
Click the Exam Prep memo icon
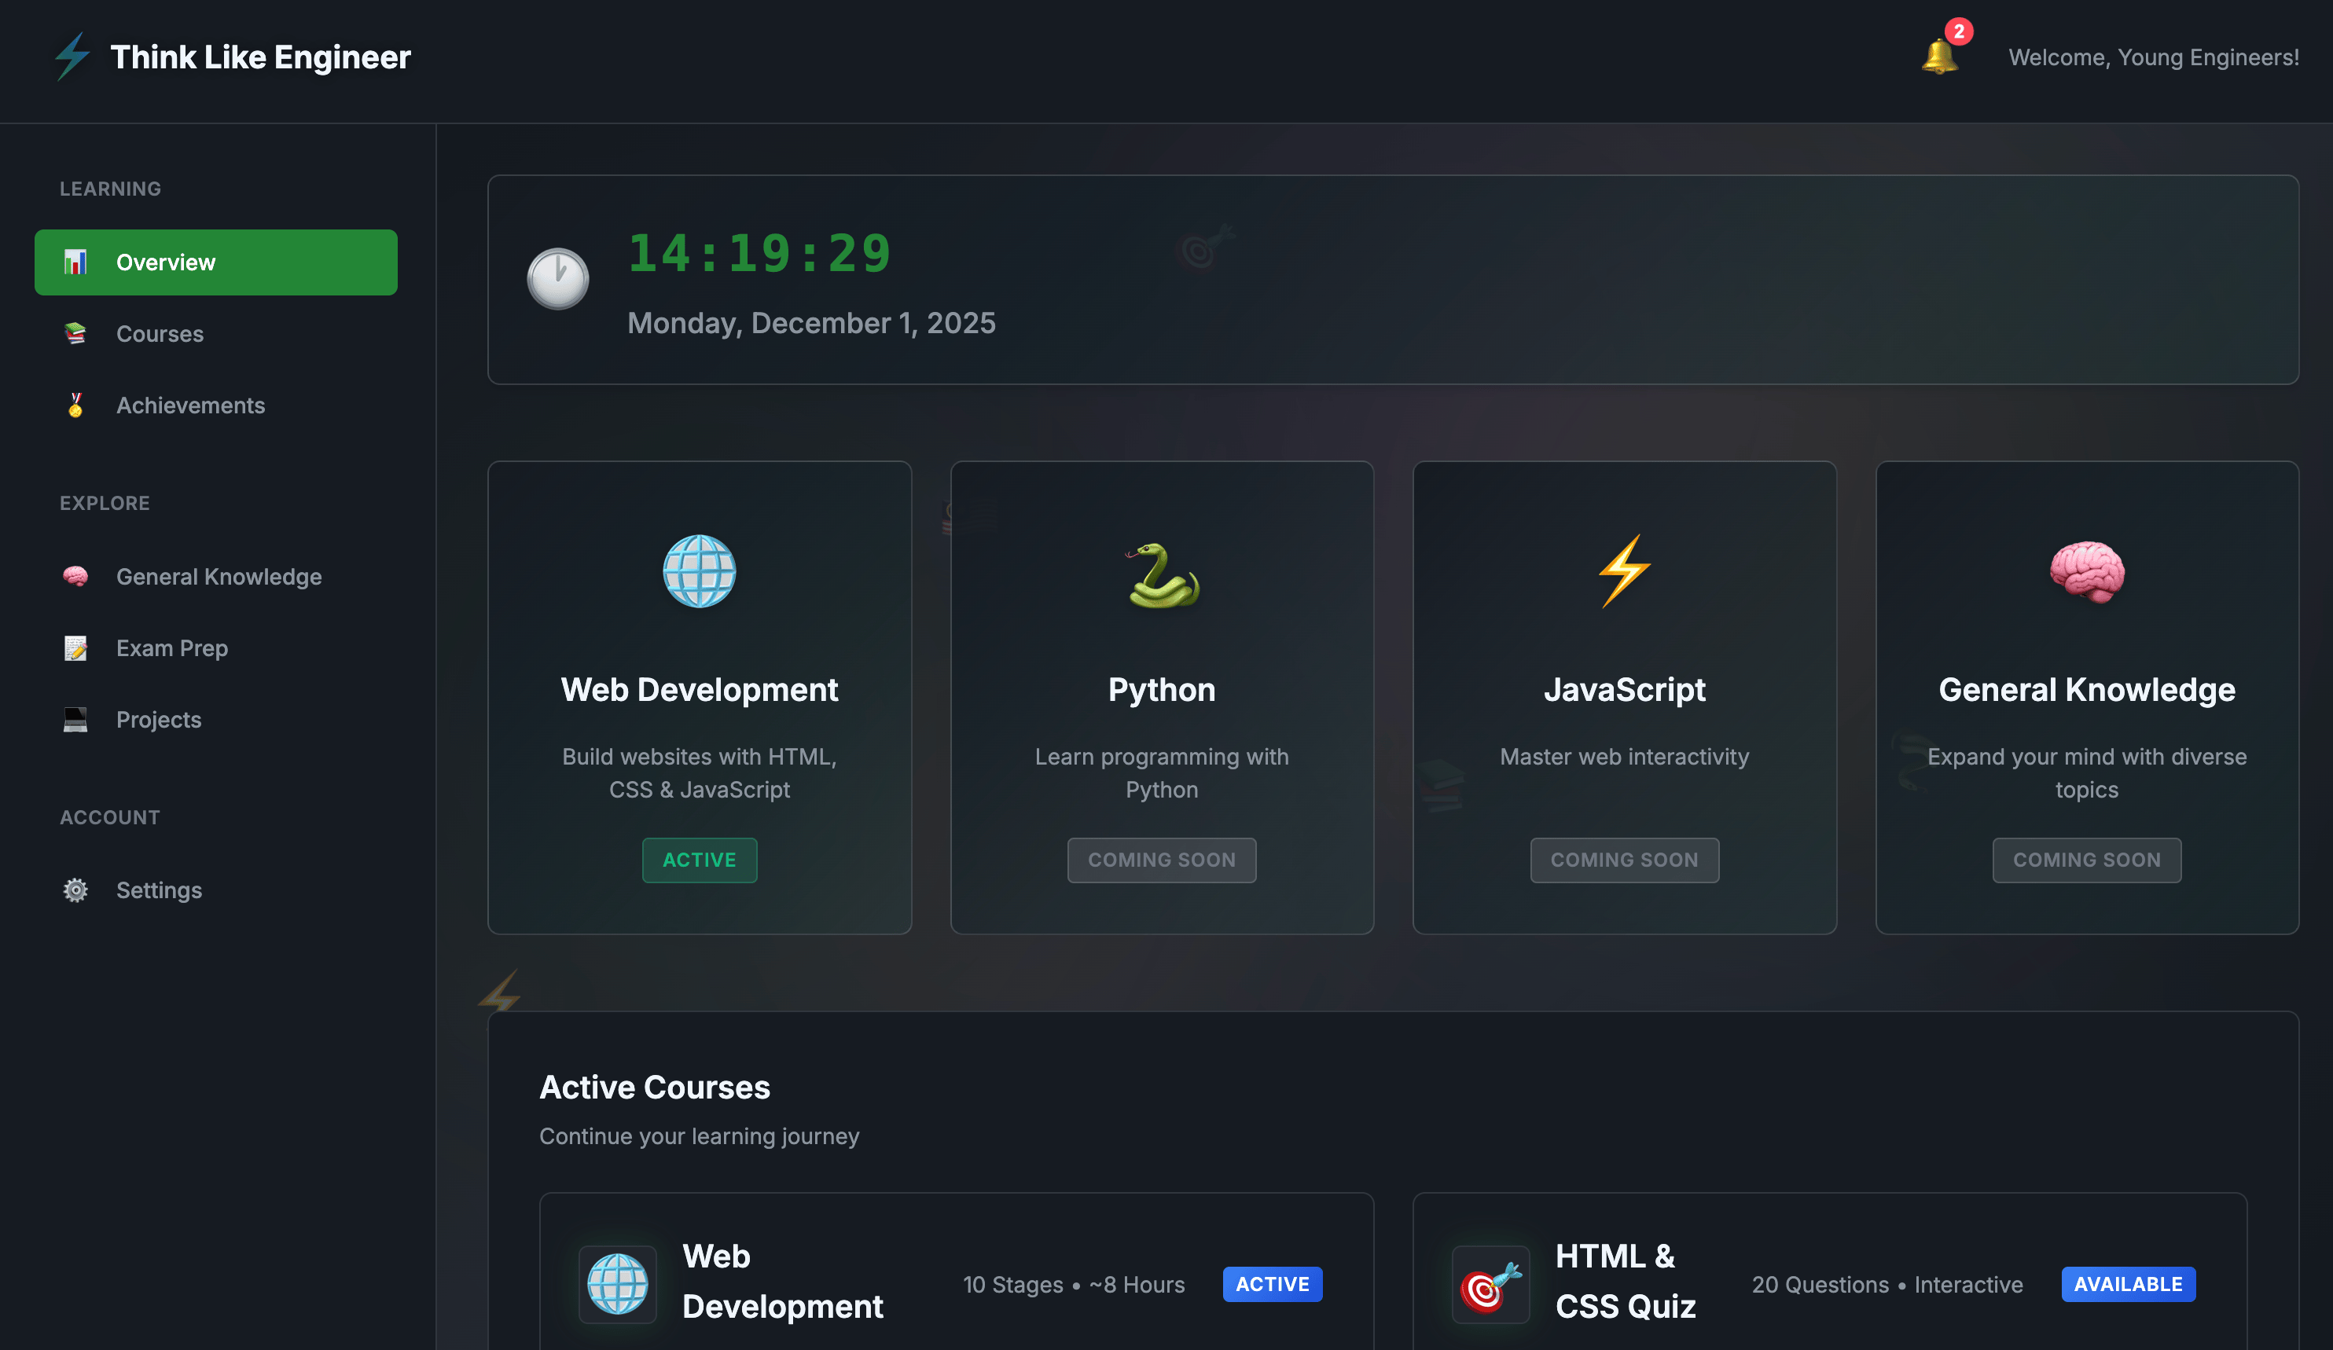(75, 647)
